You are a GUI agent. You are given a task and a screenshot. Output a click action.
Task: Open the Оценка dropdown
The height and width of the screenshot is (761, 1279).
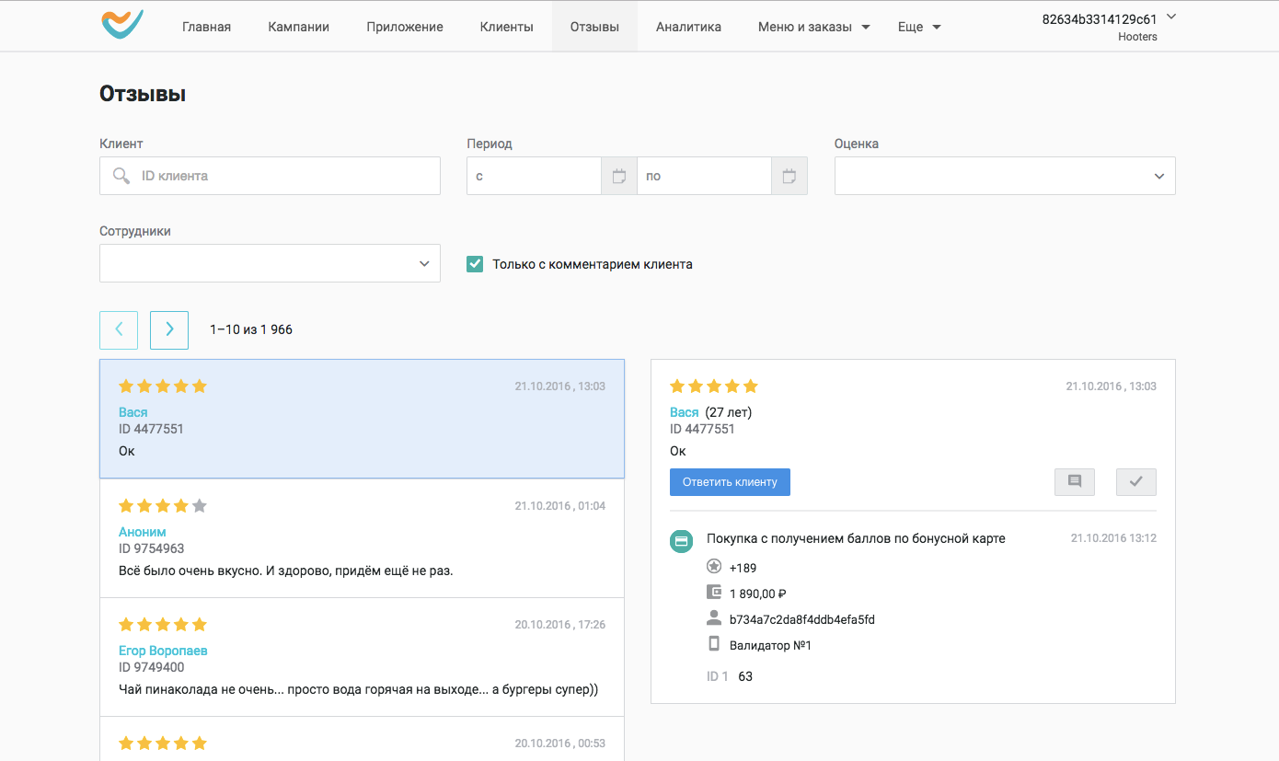click(1005, 176)
